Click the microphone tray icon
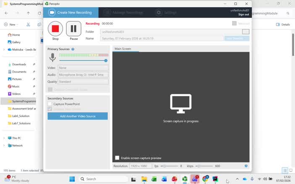This screenshot has height=184, width=295. (x=252, y=179)
